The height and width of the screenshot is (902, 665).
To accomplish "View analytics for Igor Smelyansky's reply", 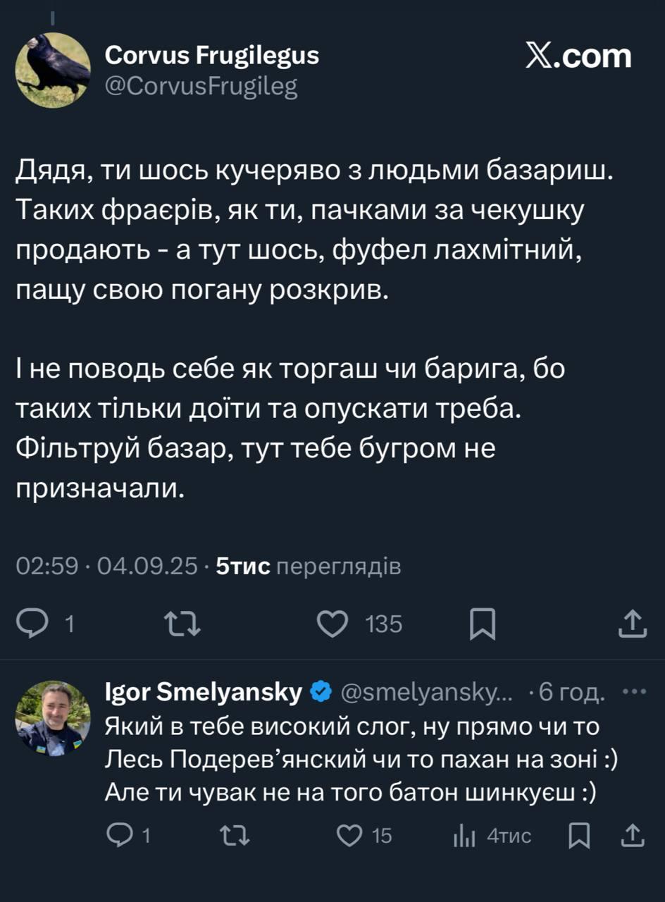I will coord(465,836).
